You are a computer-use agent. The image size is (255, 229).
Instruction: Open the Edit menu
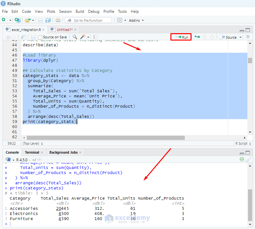[x=15, y=11]
